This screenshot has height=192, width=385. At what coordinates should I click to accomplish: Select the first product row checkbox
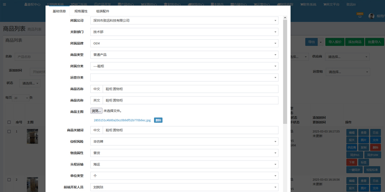click(9, 131)
